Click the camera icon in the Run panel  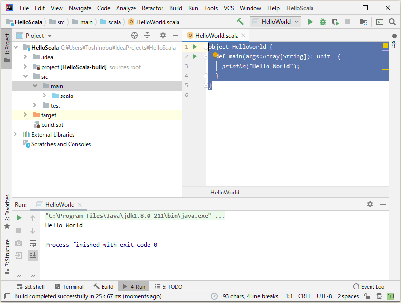[x=19, y=243]
